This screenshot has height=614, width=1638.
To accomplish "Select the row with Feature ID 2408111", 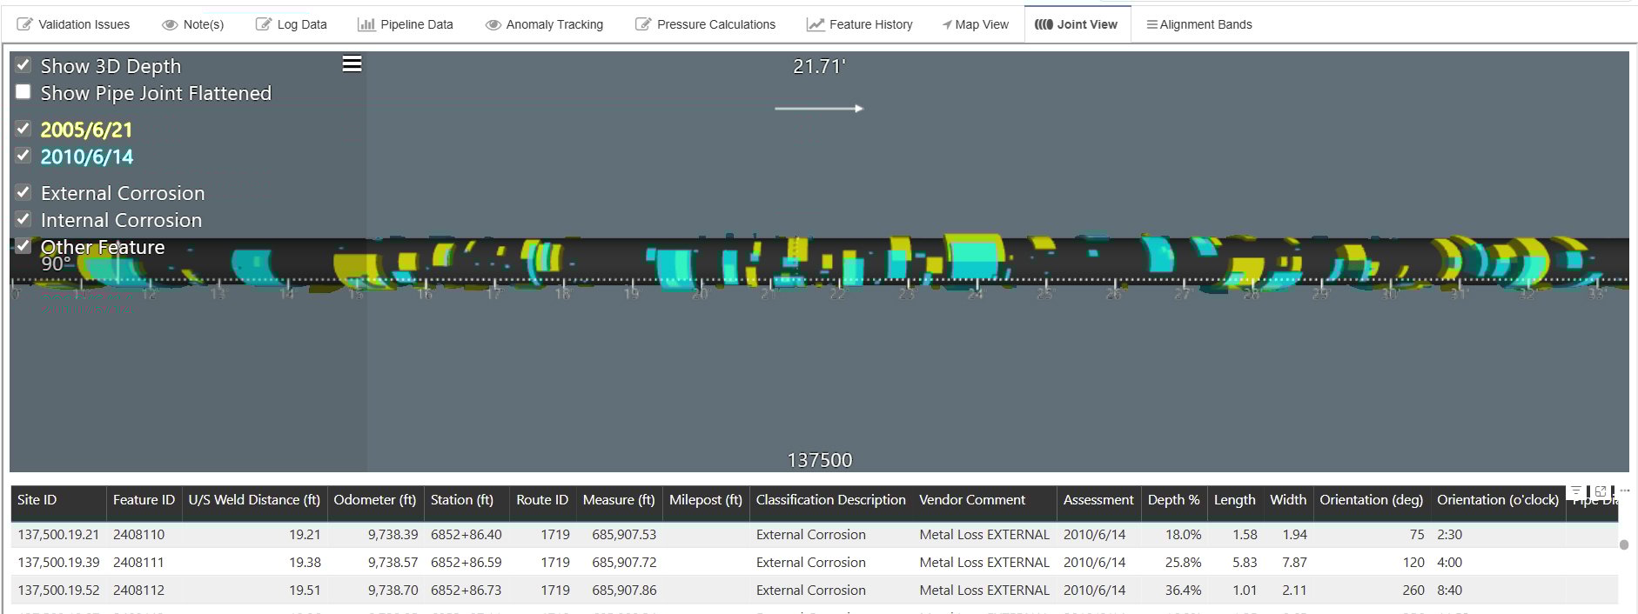I will click(138, 563).
